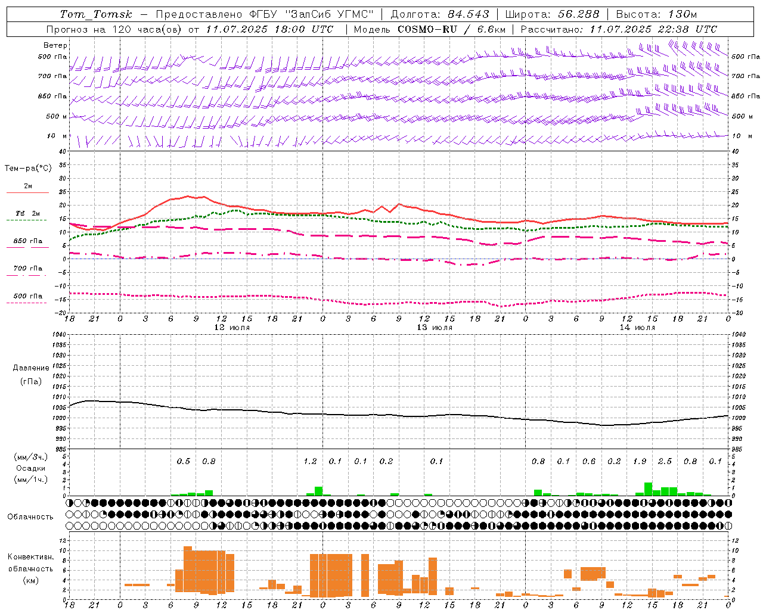Click the capitalized "Облачность" cloud cover label
This screenshot has height=610, width=763.
pyautogui.click(x=30, y=517)
